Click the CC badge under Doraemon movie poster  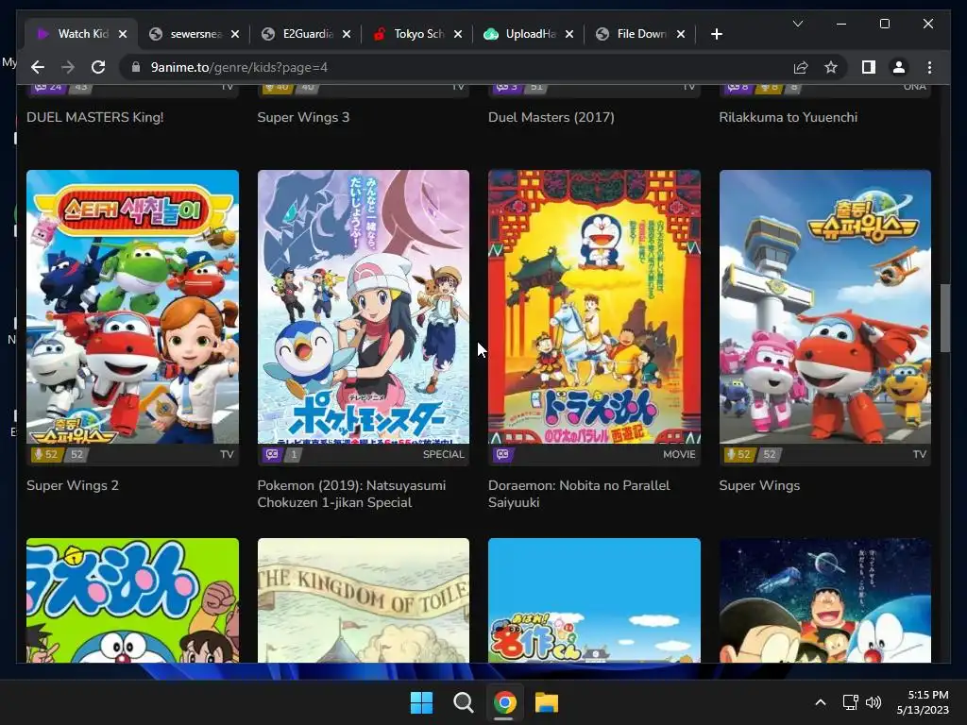coord(502,454)
